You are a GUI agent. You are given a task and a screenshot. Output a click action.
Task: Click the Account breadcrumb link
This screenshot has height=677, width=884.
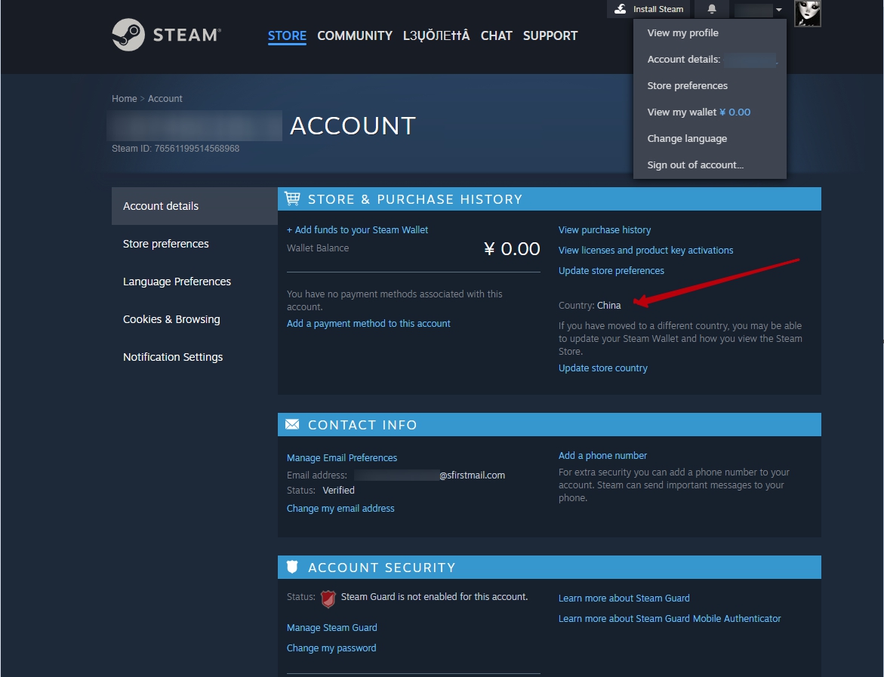[165, 99]
